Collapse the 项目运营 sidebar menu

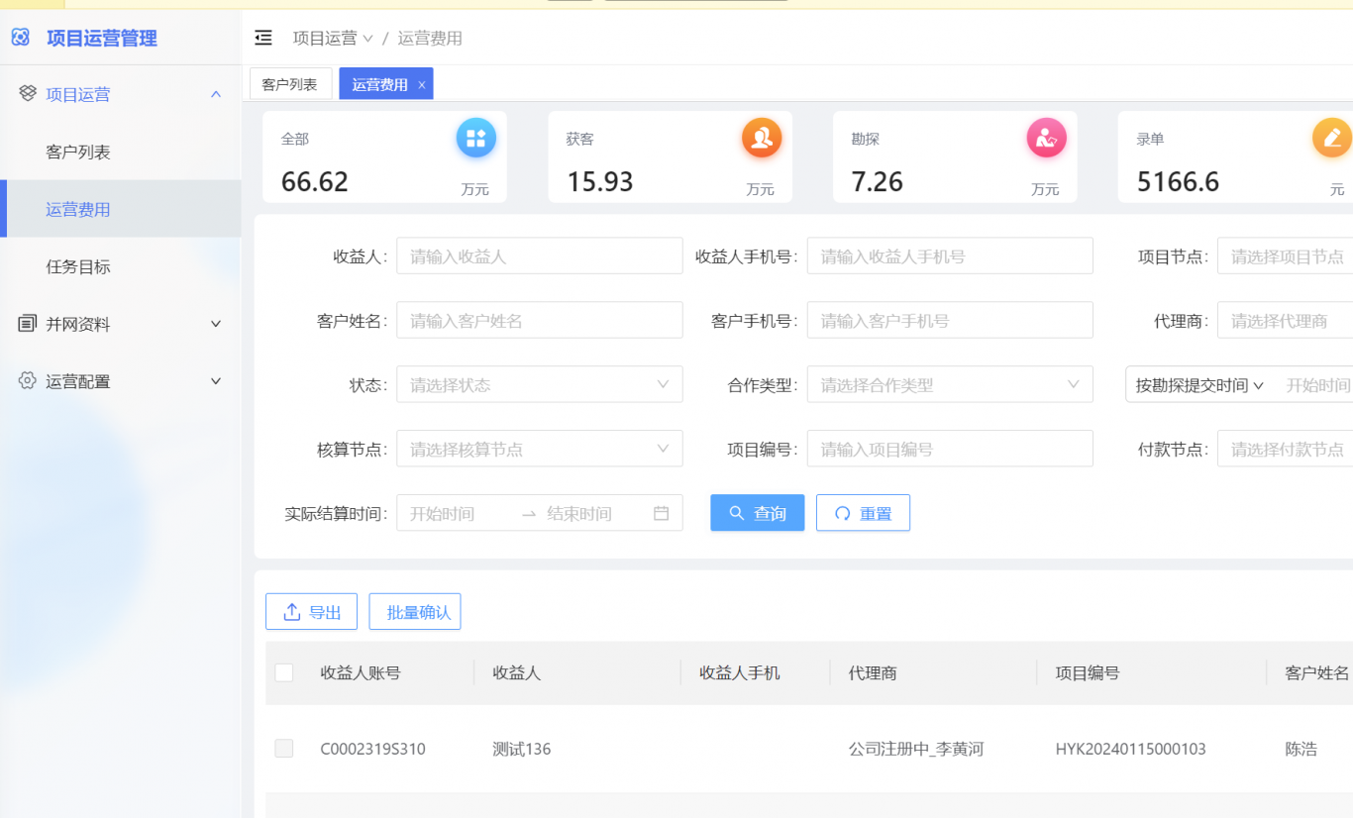216,94
